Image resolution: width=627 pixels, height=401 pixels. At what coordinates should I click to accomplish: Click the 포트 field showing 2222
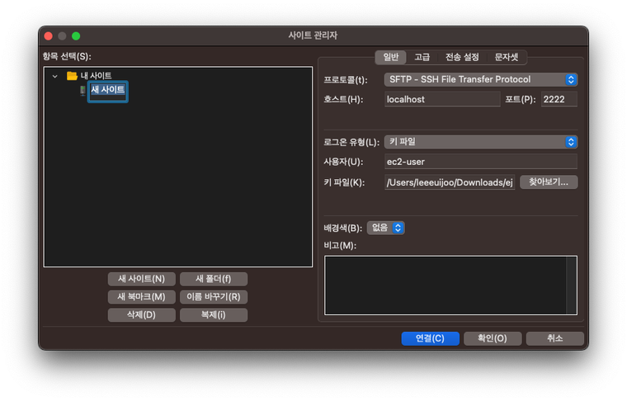559,99
